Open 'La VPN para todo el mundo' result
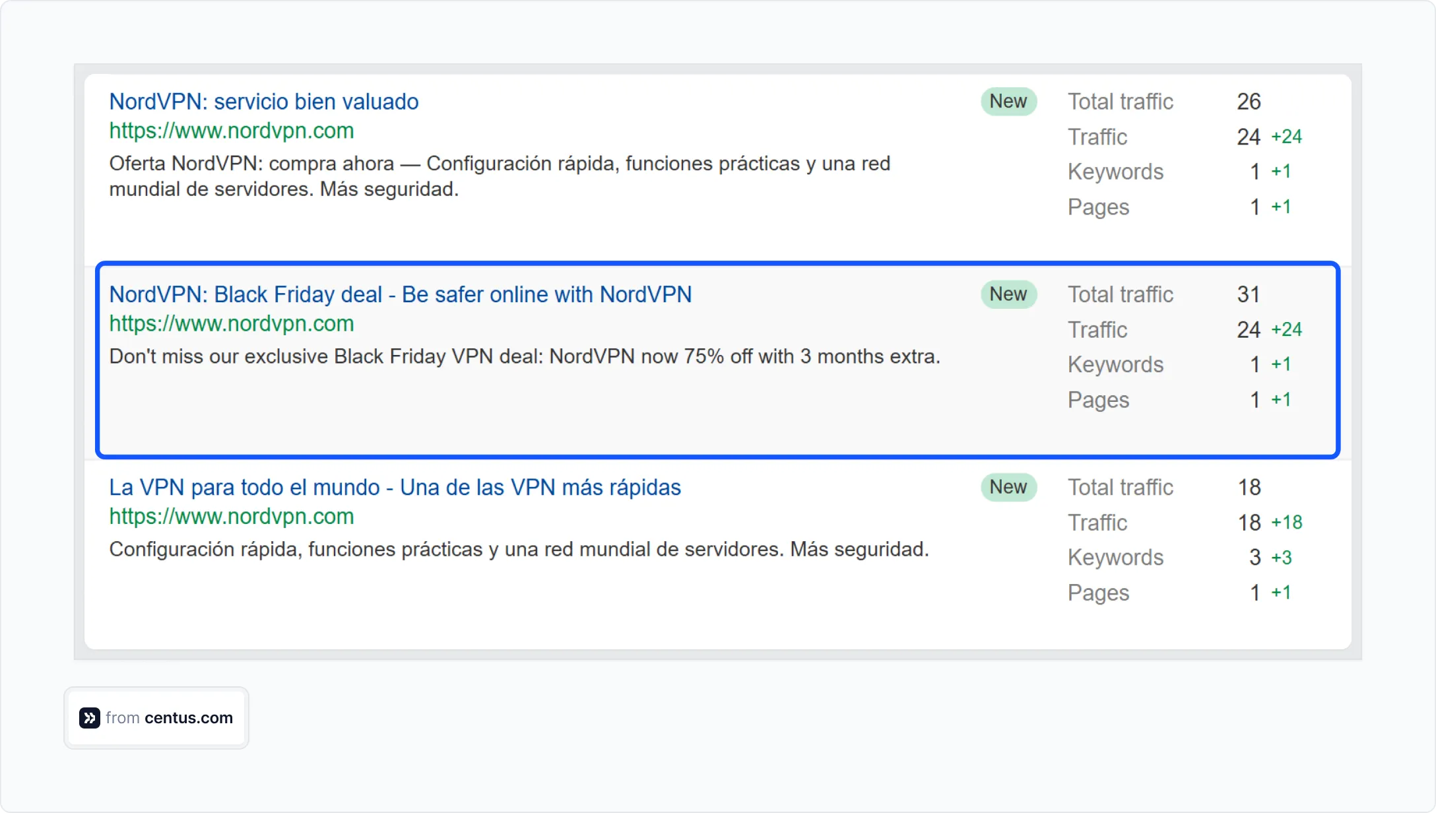The height and width of the screenshot is (813, 1436). pos(395,487)
